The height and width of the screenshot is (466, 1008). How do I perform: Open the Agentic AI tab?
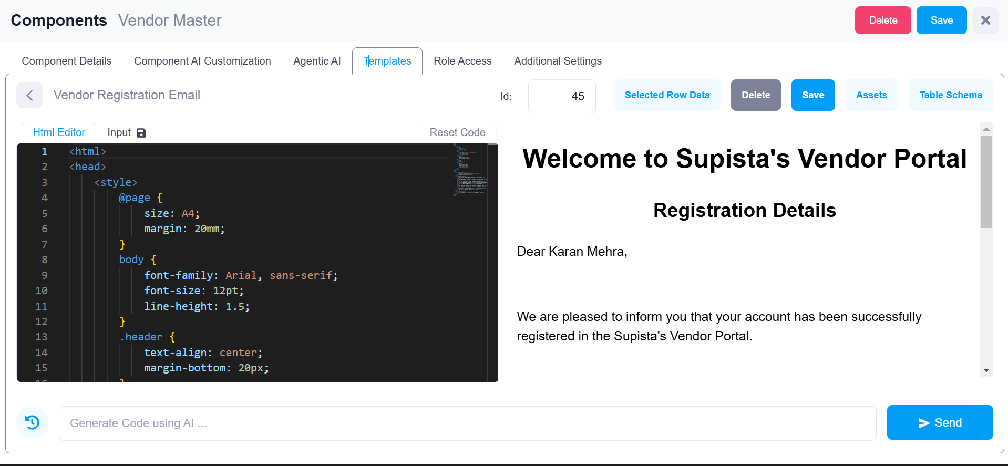click(x=317, y=61)
